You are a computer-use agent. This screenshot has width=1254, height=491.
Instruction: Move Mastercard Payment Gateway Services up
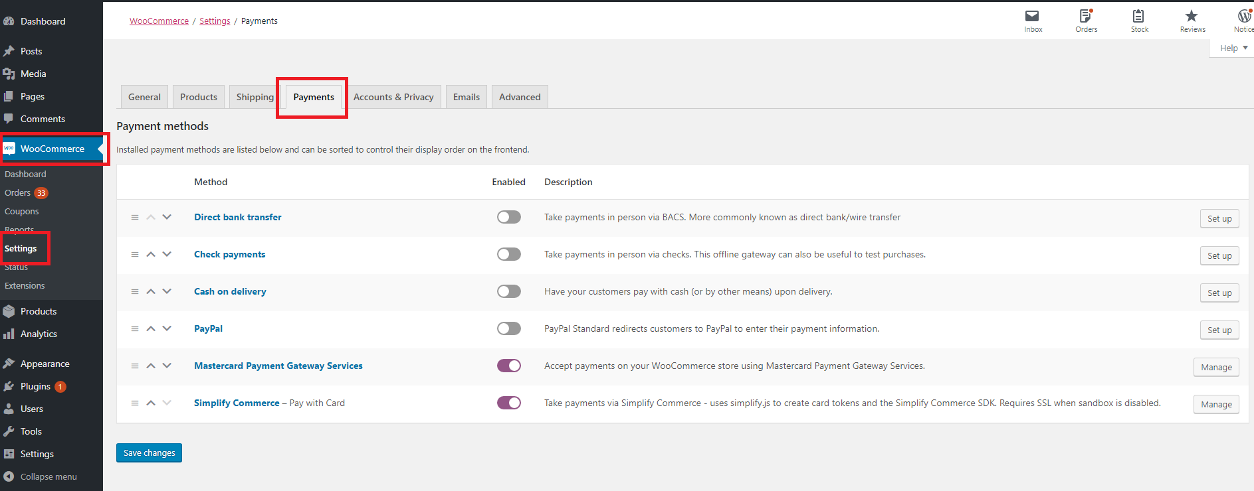click(x=151, y=366)
